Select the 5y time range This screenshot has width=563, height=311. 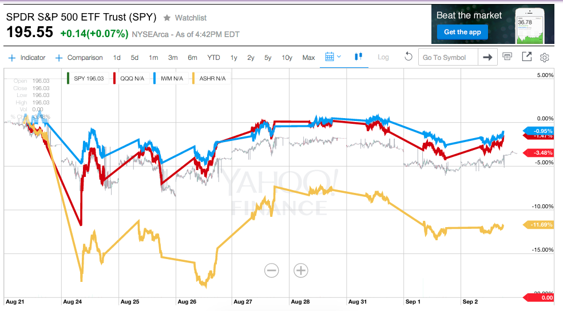pos(268,58)
